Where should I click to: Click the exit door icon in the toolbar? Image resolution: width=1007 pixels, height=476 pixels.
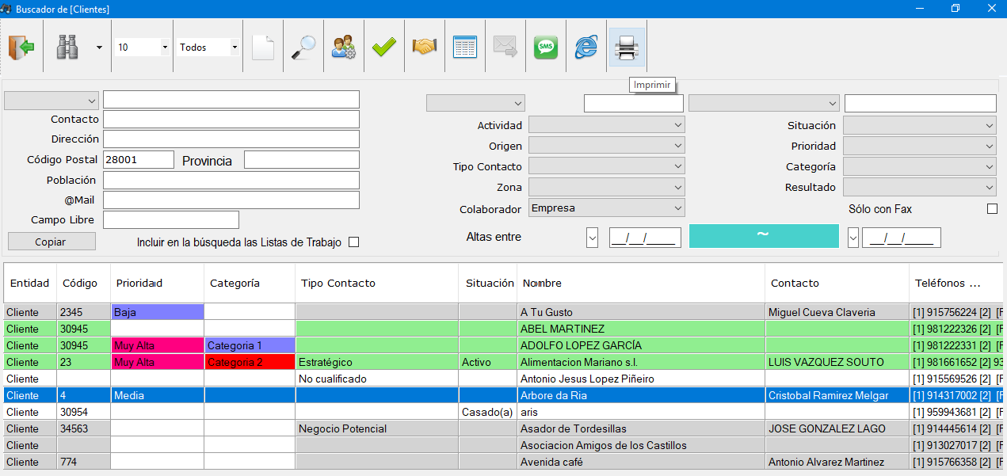pos(21,48)
